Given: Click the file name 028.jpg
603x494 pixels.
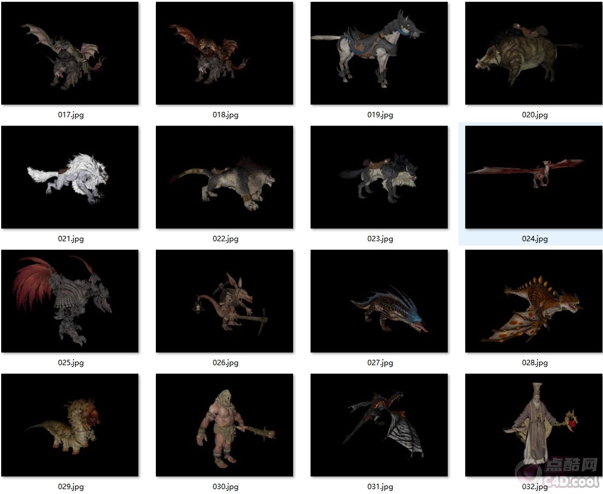Looking at the screenshot, I should tap(535, 362).
